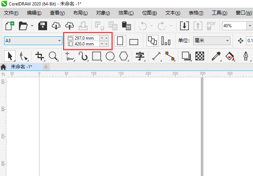Click the 40% zoom level field
The image size is (253, 176).
(x=234, y=26)
